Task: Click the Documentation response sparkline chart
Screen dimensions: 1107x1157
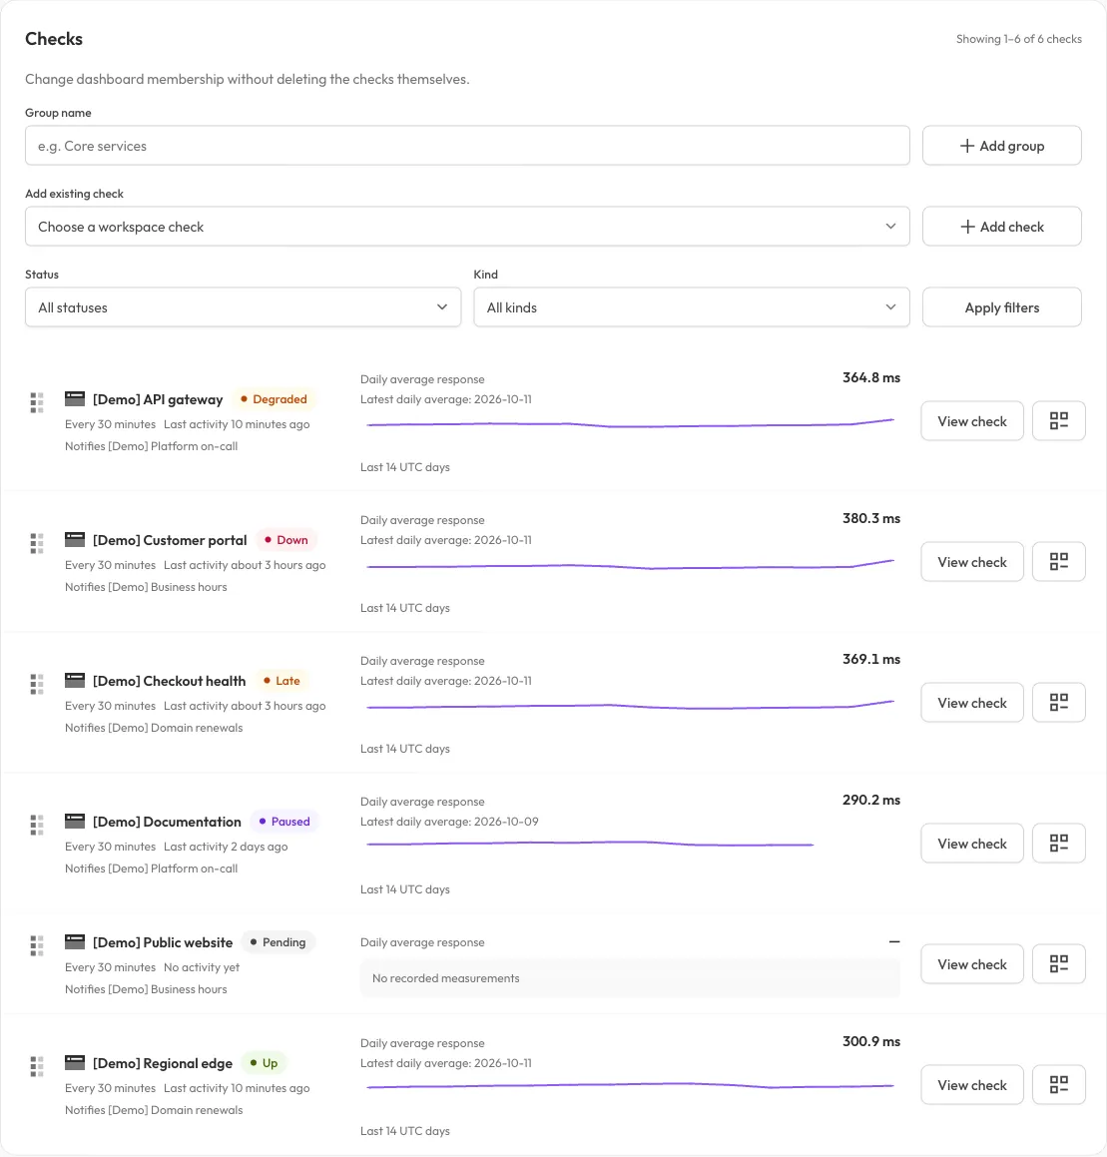Action: (590, 844)
